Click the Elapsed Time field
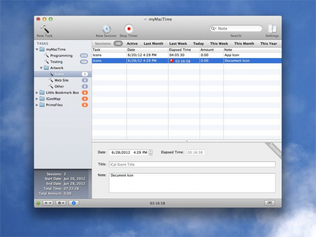316x237 pixels. 195,152
